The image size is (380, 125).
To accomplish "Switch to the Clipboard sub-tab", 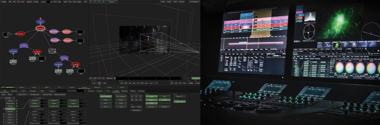I will click(x=14, y=91).
